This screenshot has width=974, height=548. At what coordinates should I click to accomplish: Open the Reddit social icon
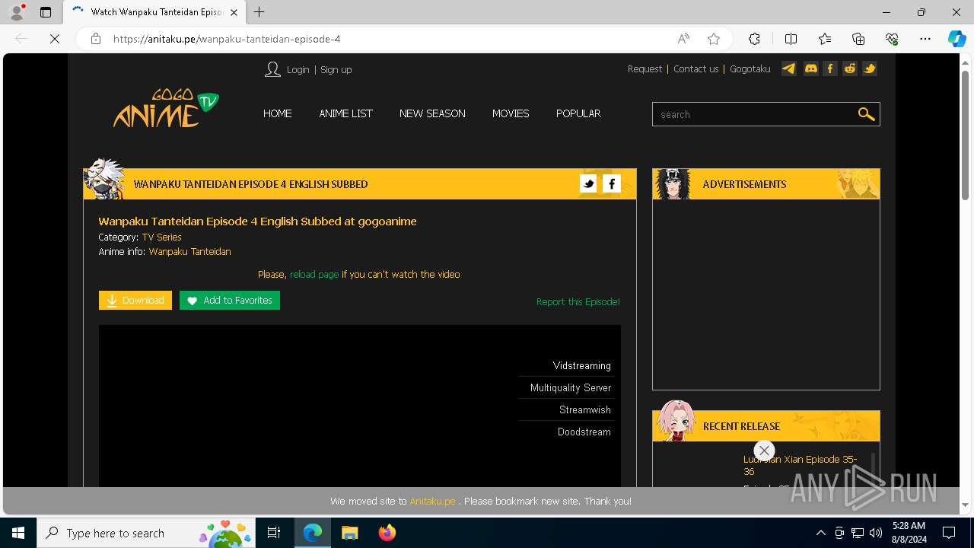[850, 68]
